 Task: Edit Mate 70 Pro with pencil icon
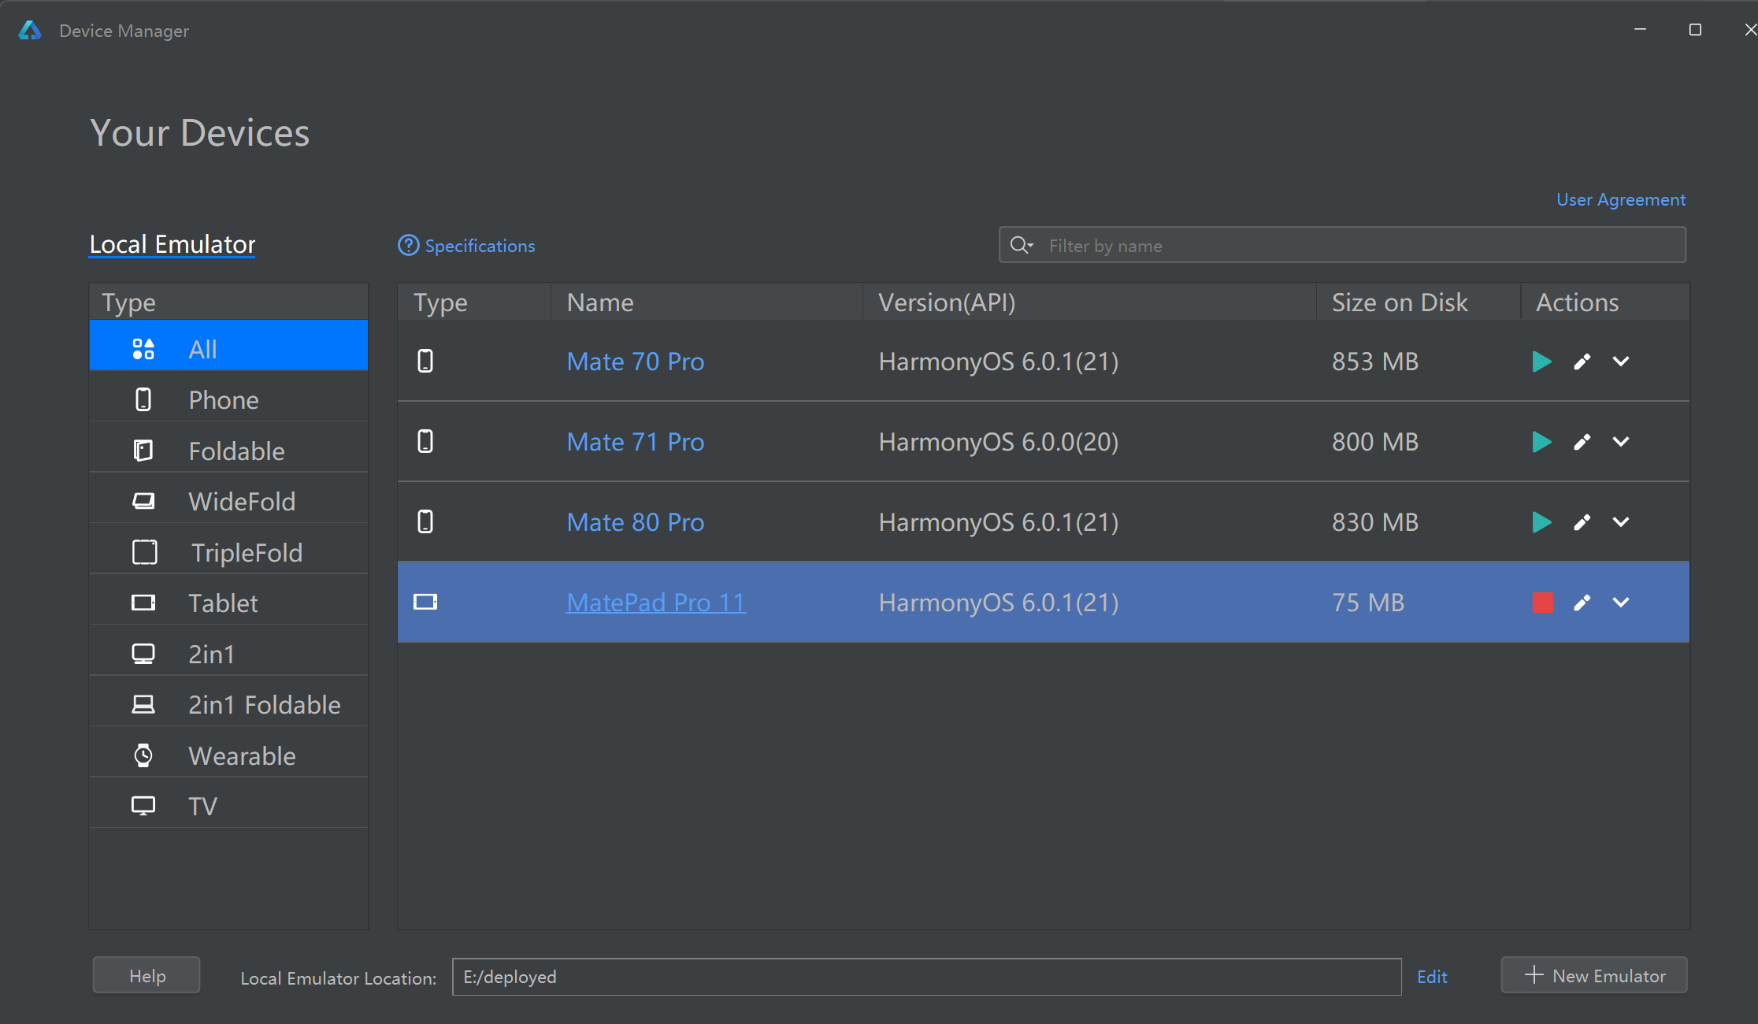(x=1582, y=362)
